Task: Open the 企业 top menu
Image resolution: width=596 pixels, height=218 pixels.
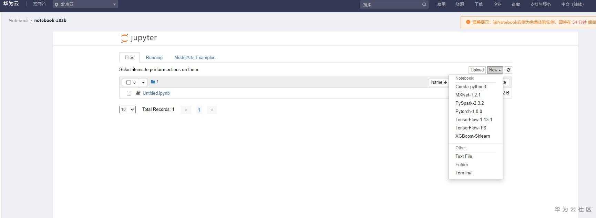Action: point(497,4)
